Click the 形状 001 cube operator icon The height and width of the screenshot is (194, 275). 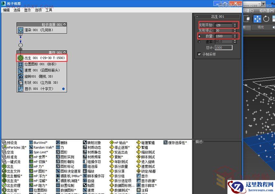[20, 83]
